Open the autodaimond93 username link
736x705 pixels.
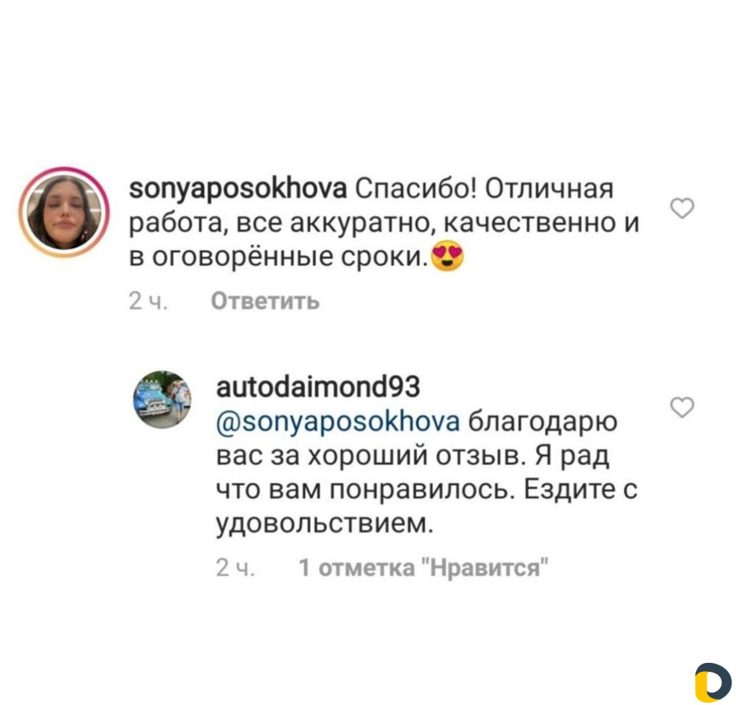tap(317, 387)
